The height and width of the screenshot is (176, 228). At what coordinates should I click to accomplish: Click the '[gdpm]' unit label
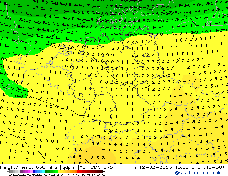pos(69,167)
